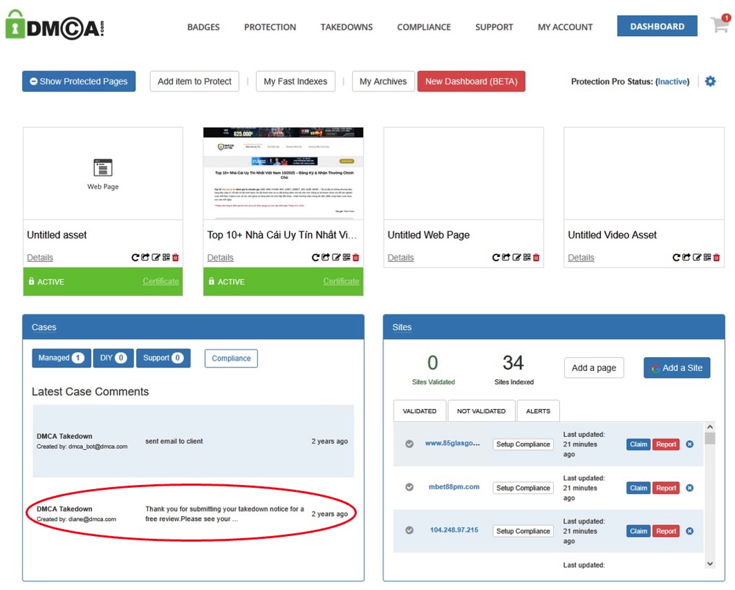735x590 pixels.
Task: Open My Fast Indexes
Action: pyautogui.click(x=295, y=82)
